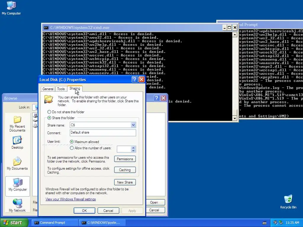Switch to C:\WINDOWS\syste... taskbar item

click(x=102, y=223)
